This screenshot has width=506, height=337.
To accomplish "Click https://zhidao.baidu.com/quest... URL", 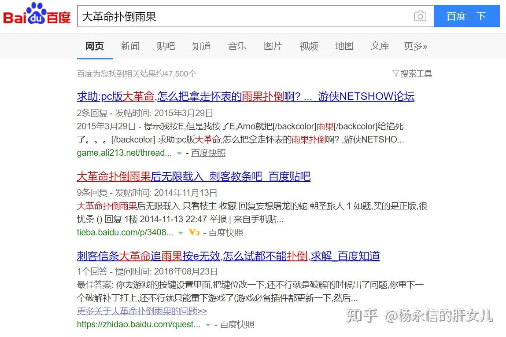I will point(138,324).
